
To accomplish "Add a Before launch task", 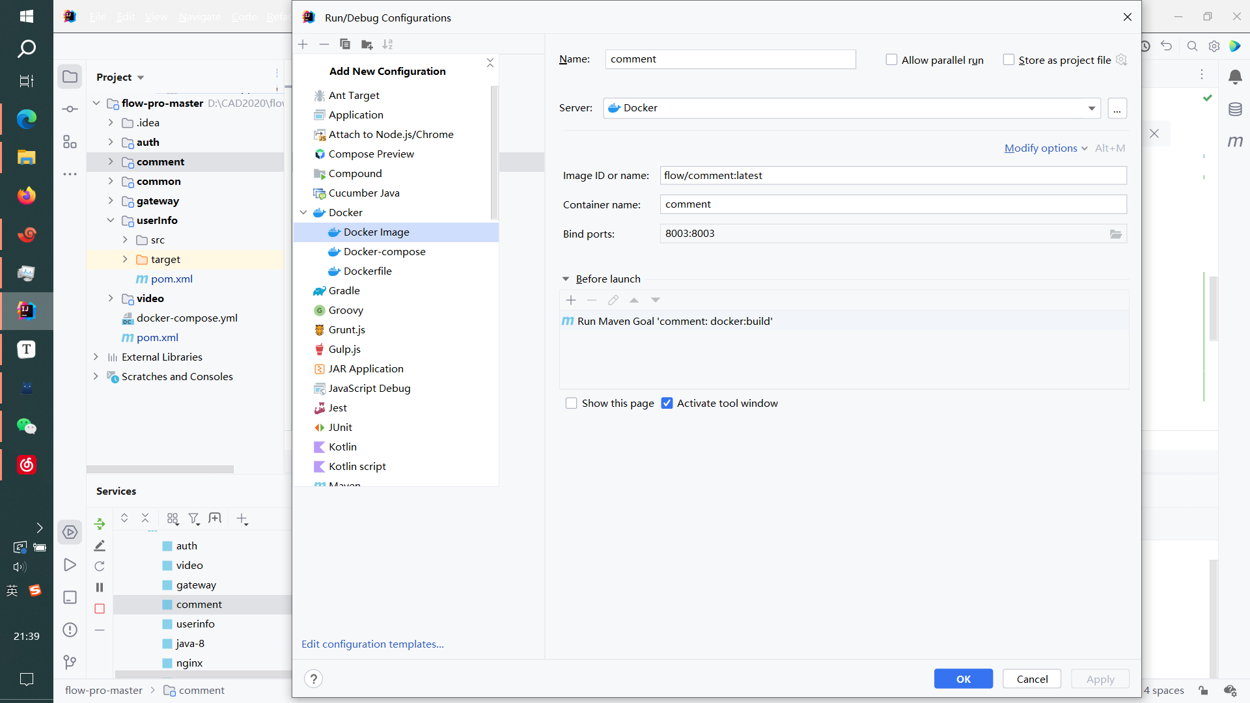I will 571,300.
